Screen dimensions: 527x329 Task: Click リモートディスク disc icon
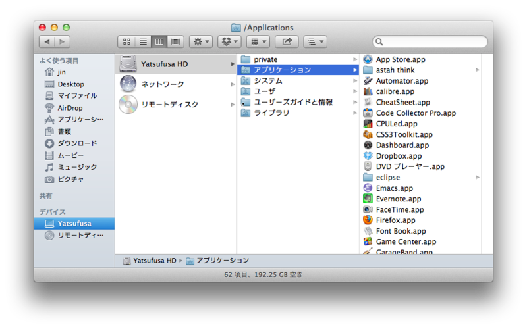coord(128,105)
